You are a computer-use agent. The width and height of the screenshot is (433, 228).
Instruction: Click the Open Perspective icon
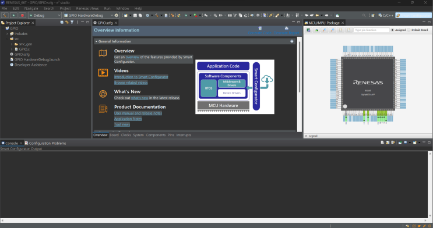tap(373, 16)
